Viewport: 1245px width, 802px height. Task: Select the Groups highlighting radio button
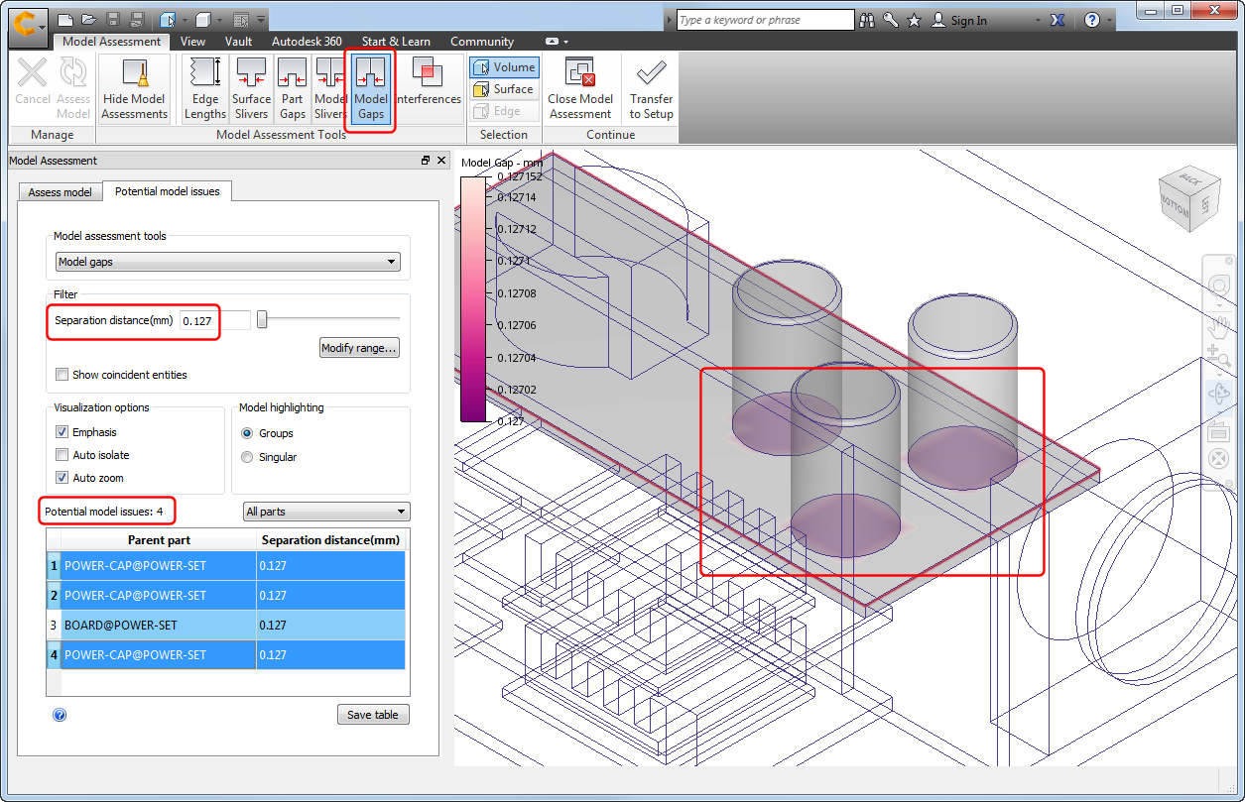(x=247, y=433)
